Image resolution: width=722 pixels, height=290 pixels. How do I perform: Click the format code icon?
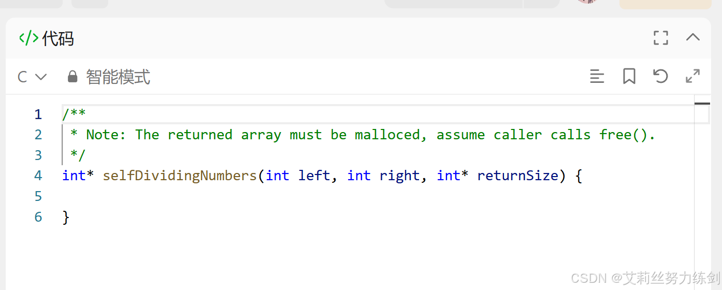597,77
